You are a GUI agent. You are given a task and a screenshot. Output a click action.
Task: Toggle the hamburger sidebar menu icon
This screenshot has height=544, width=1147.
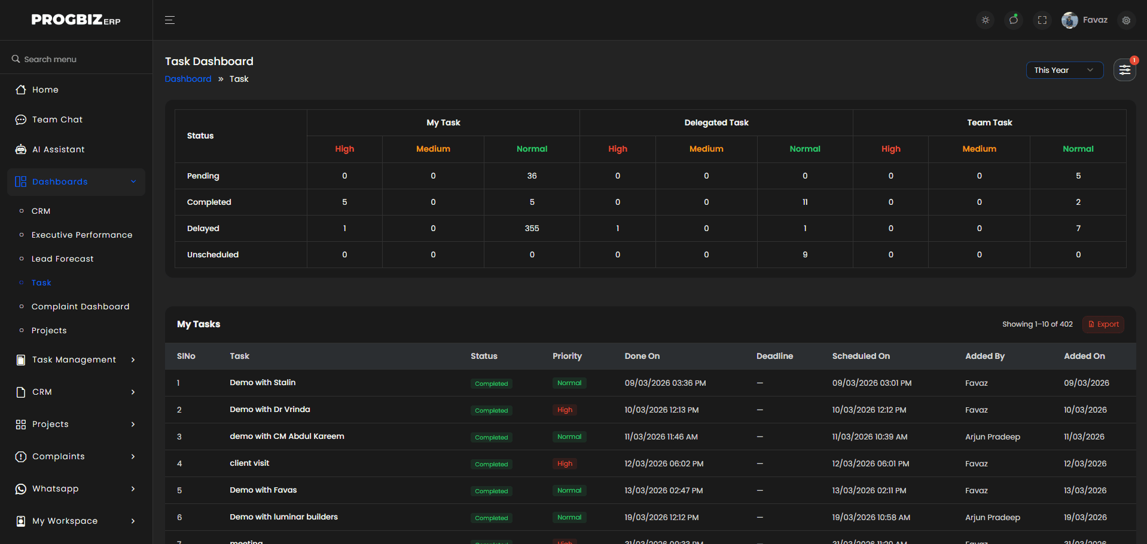tap(170, 20)
